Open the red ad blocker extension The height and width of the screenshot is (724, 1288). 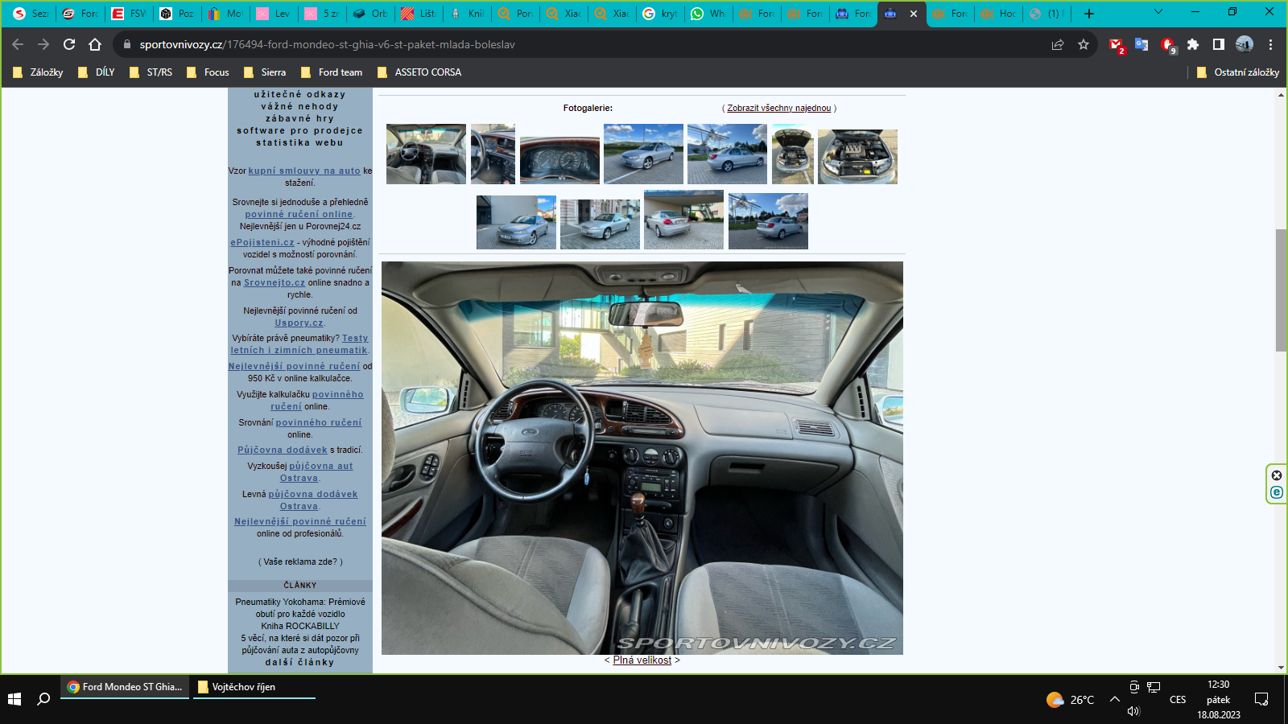1168,45
